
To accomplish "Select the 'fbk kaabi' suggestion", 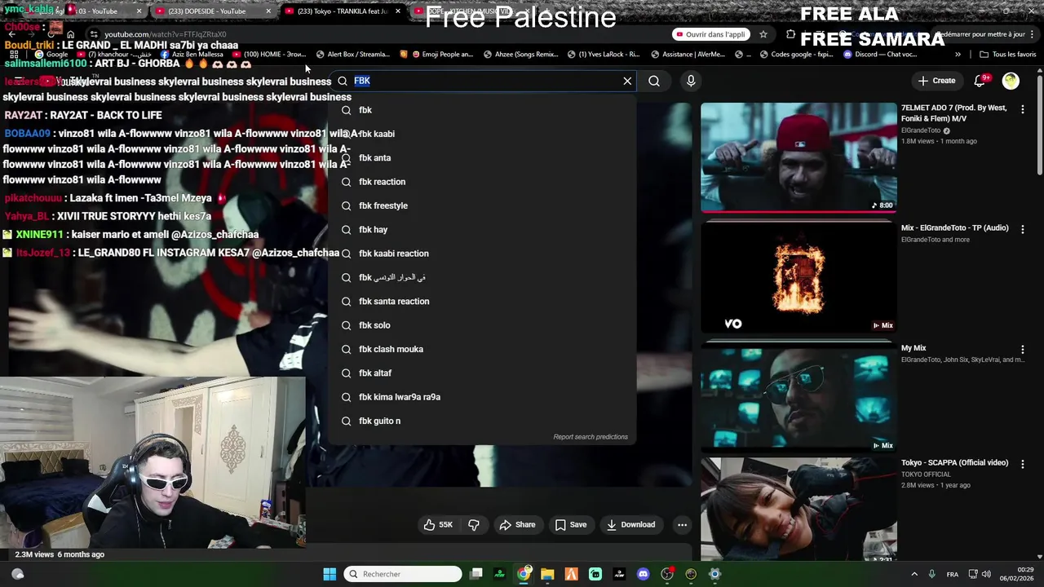I will (481, 134).
